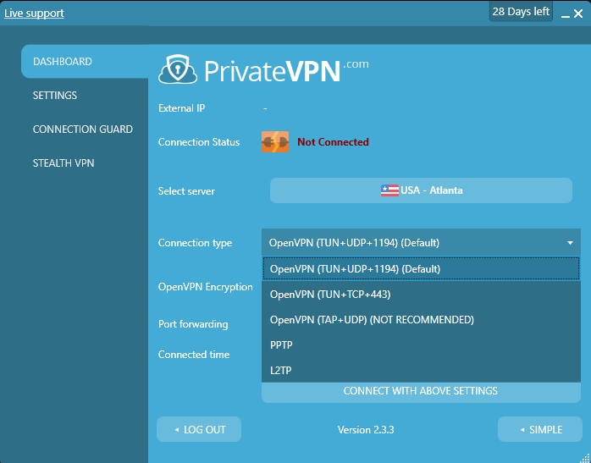
Task: Click the orange disconnected plug status icon
Action: (x=275, y=141)
